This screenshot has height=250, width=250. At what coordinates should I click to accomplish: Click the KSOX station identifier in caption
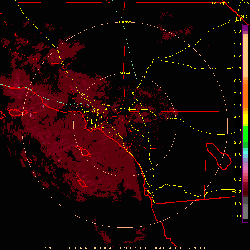tap(160, 248)
